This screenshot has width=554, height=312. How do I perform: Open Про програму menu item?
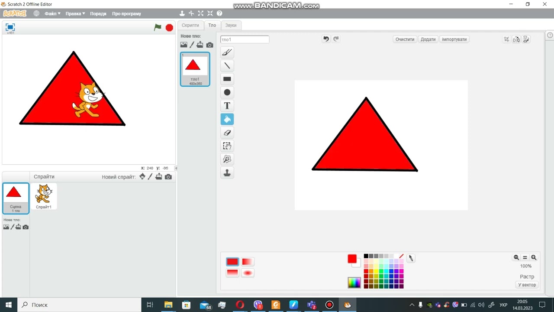(126, 13)
